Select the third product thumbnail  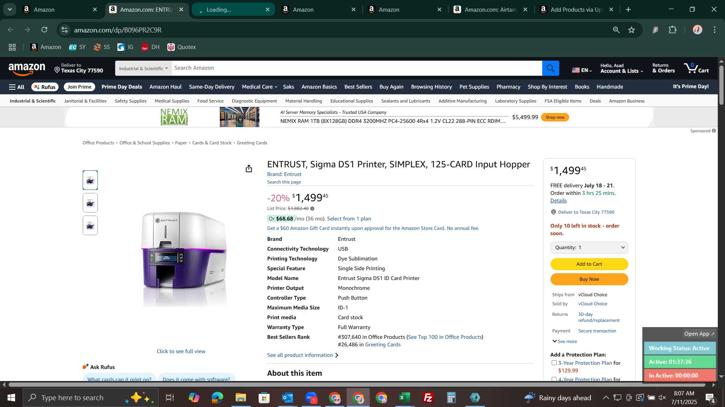point(90,225)
